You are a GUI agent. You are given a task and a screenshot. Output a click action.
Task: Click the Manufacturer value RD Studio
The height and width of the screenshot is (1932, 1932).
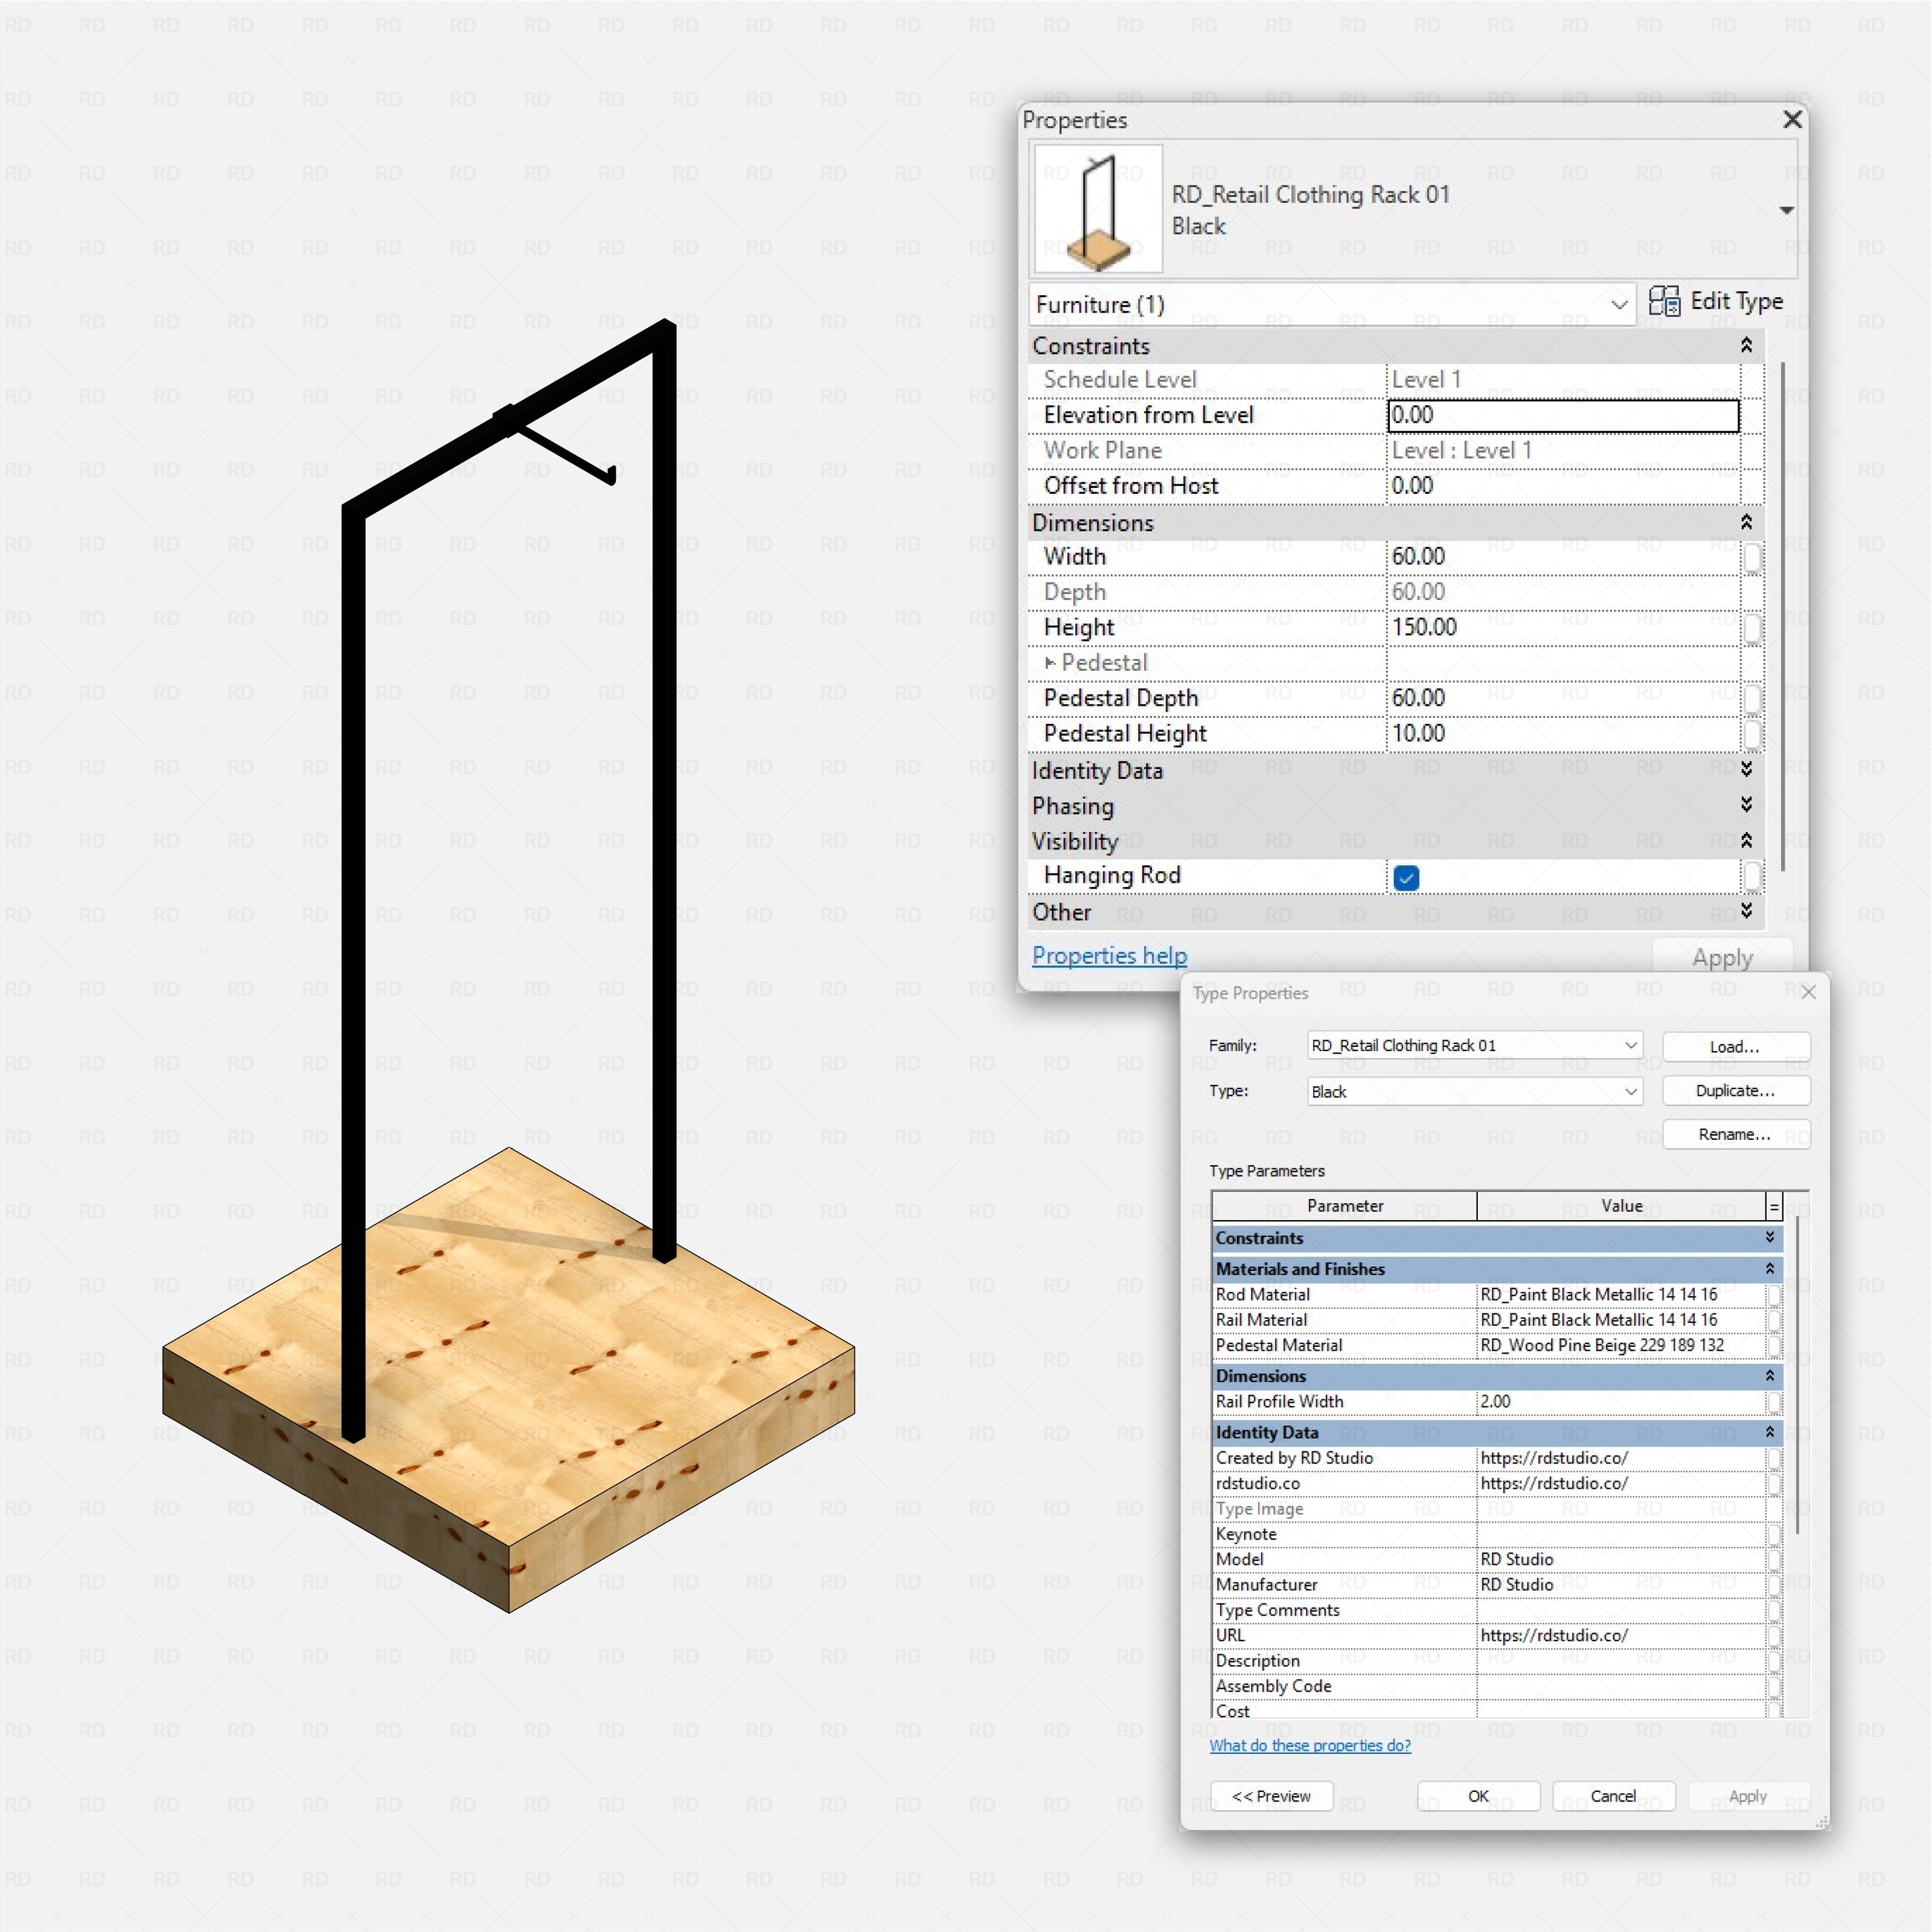coord(1621,1585)
